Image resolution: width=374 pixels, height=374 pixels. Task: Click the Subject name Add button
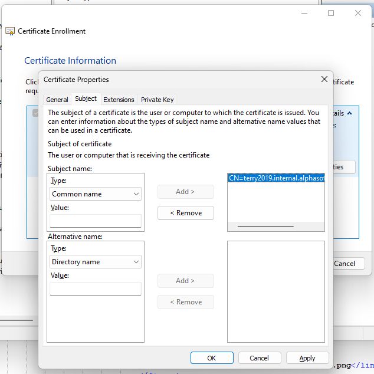[186, 192]
